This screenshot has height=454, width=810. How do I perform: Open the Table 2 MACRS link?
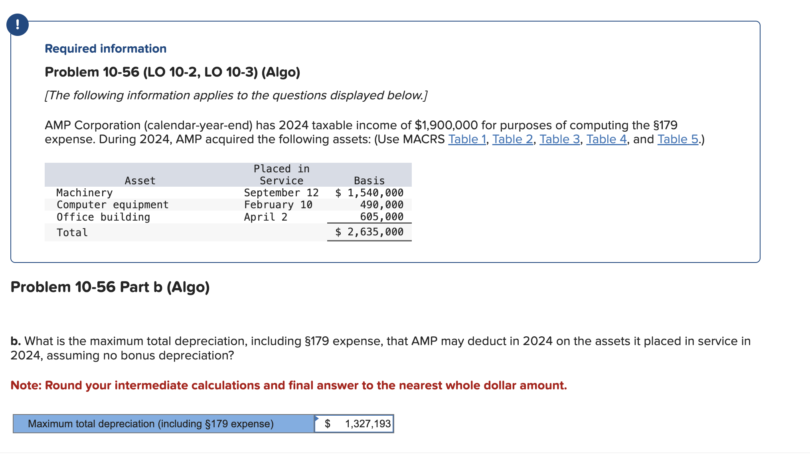pyautogui.click(x=512, y=139)
